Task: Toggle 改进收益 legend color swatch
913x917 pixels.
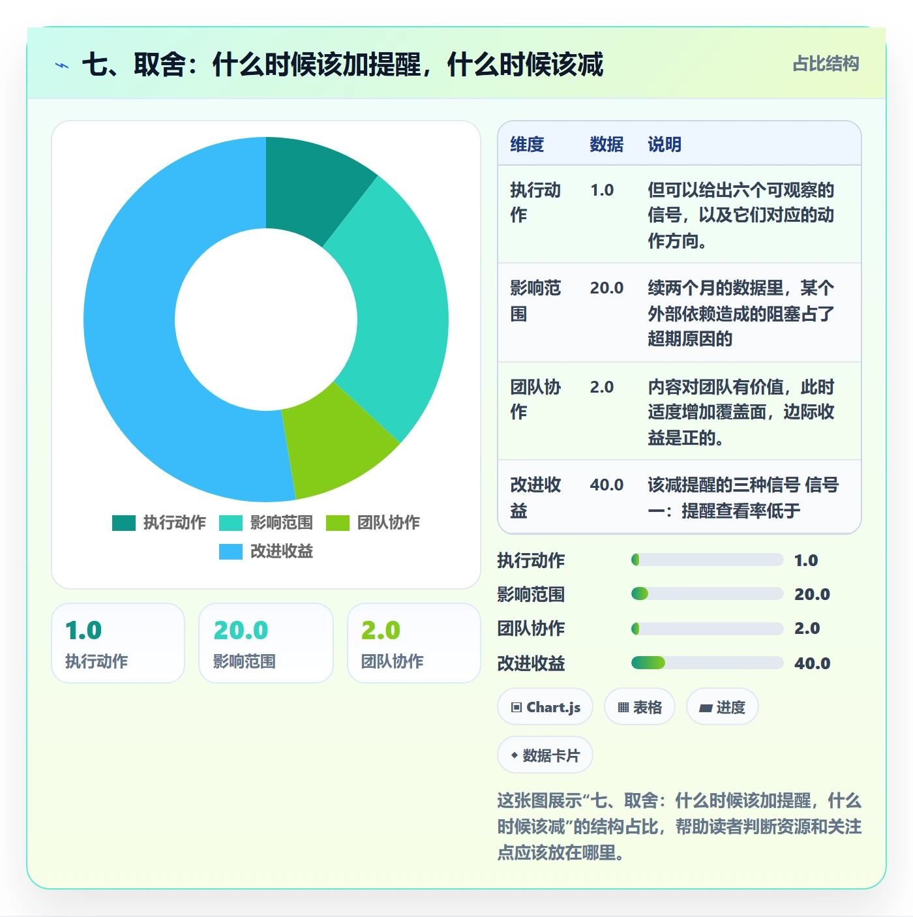Action: point(231,552)
